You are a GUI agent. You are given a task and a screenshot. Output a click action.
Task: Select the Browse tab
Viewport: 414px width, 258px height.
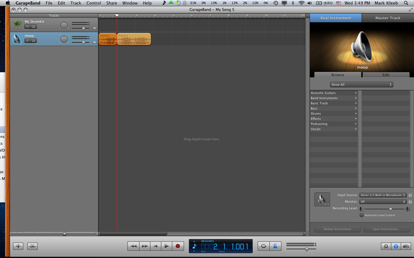tap(338, 75)
